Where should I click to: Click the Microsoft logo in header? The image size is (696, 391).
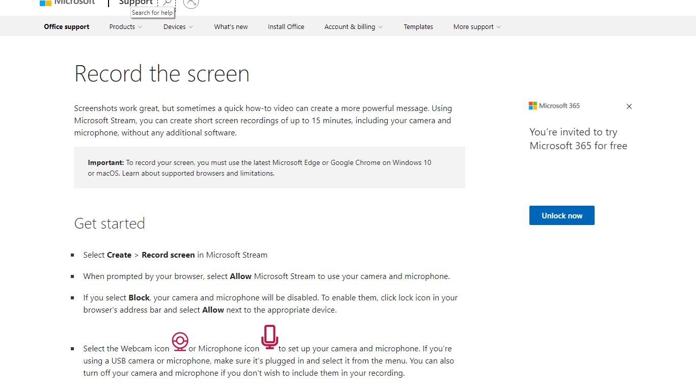click(x=67, y=2)
